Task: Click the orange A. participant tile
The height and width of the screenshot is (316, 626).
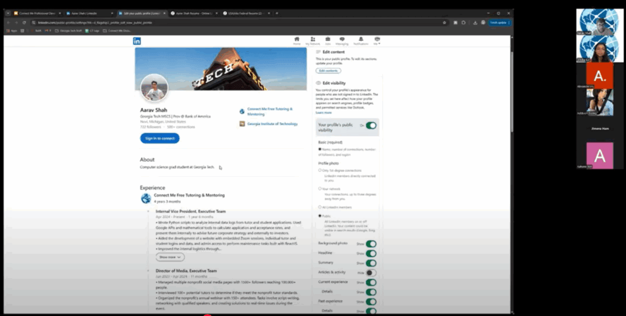Action: (x=600, y=75)
